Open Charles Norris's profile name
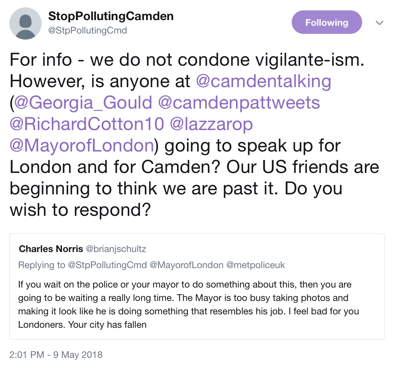Viewport: 399px width, 372px height. [x=51, y=249]
